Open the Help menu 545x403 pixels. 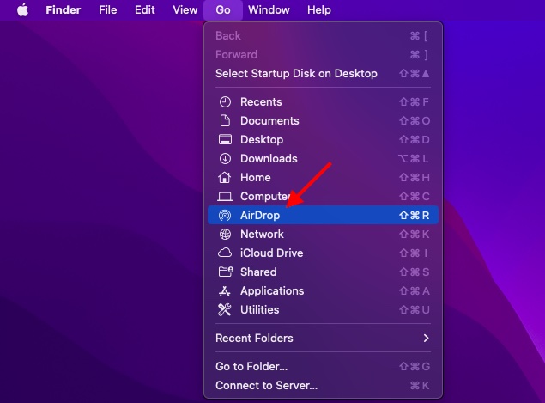318,9
